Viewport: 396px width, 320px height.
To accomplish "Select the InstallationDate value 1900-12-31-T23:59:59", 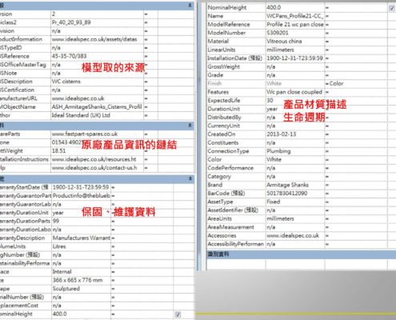I will [295, 58].
